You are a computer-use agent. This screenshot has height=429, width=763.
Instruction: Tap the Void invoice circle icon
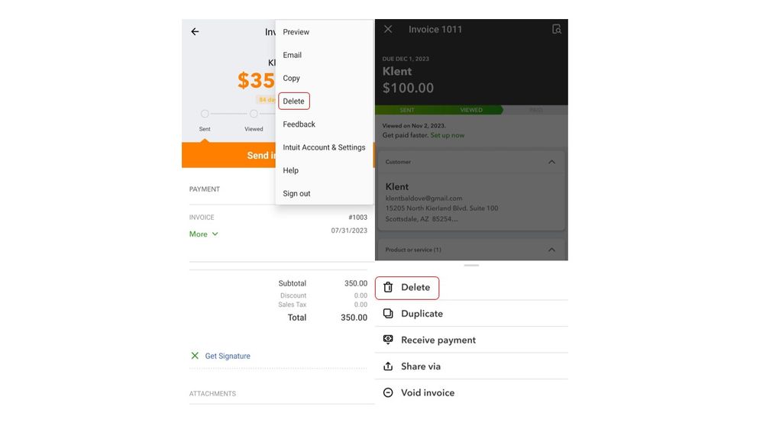click(388, 393)
